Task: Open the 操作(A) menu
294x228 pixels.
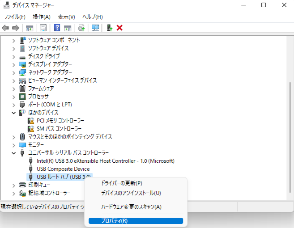Action: pos(42,17)
